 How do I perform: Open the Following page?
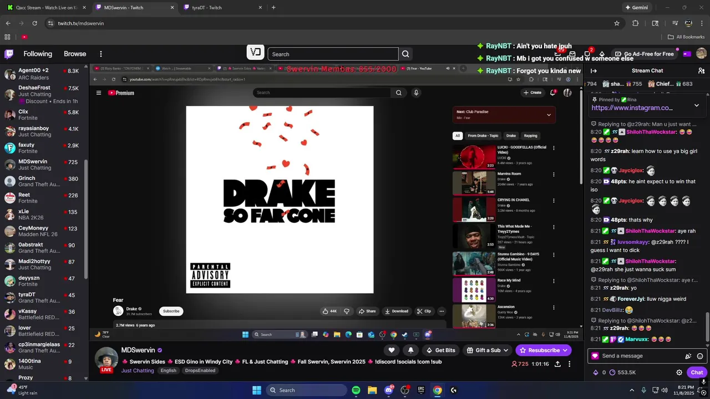(x=38, y=54)
